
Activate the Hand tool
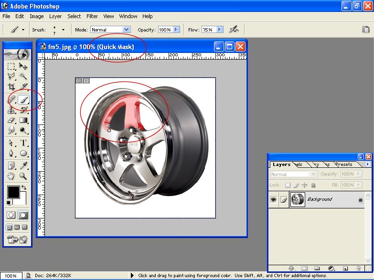tap(11, 176)
